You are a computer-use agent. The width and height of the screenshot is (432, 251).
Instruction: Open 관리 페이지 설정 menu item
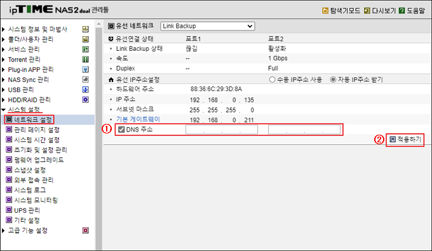click(37, 130)
